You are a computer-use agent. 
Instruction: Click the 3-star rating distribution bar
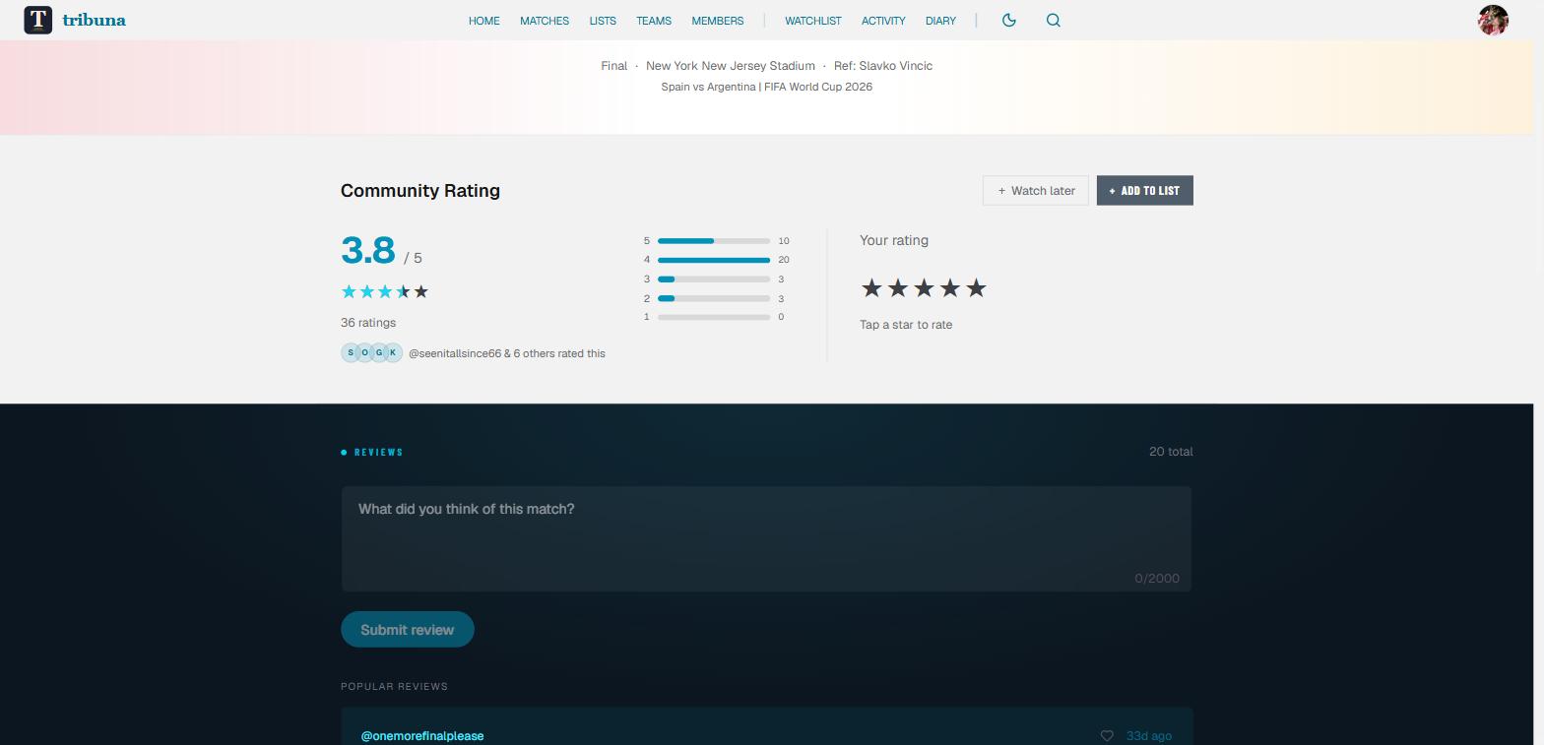click(x=714, y=279)
